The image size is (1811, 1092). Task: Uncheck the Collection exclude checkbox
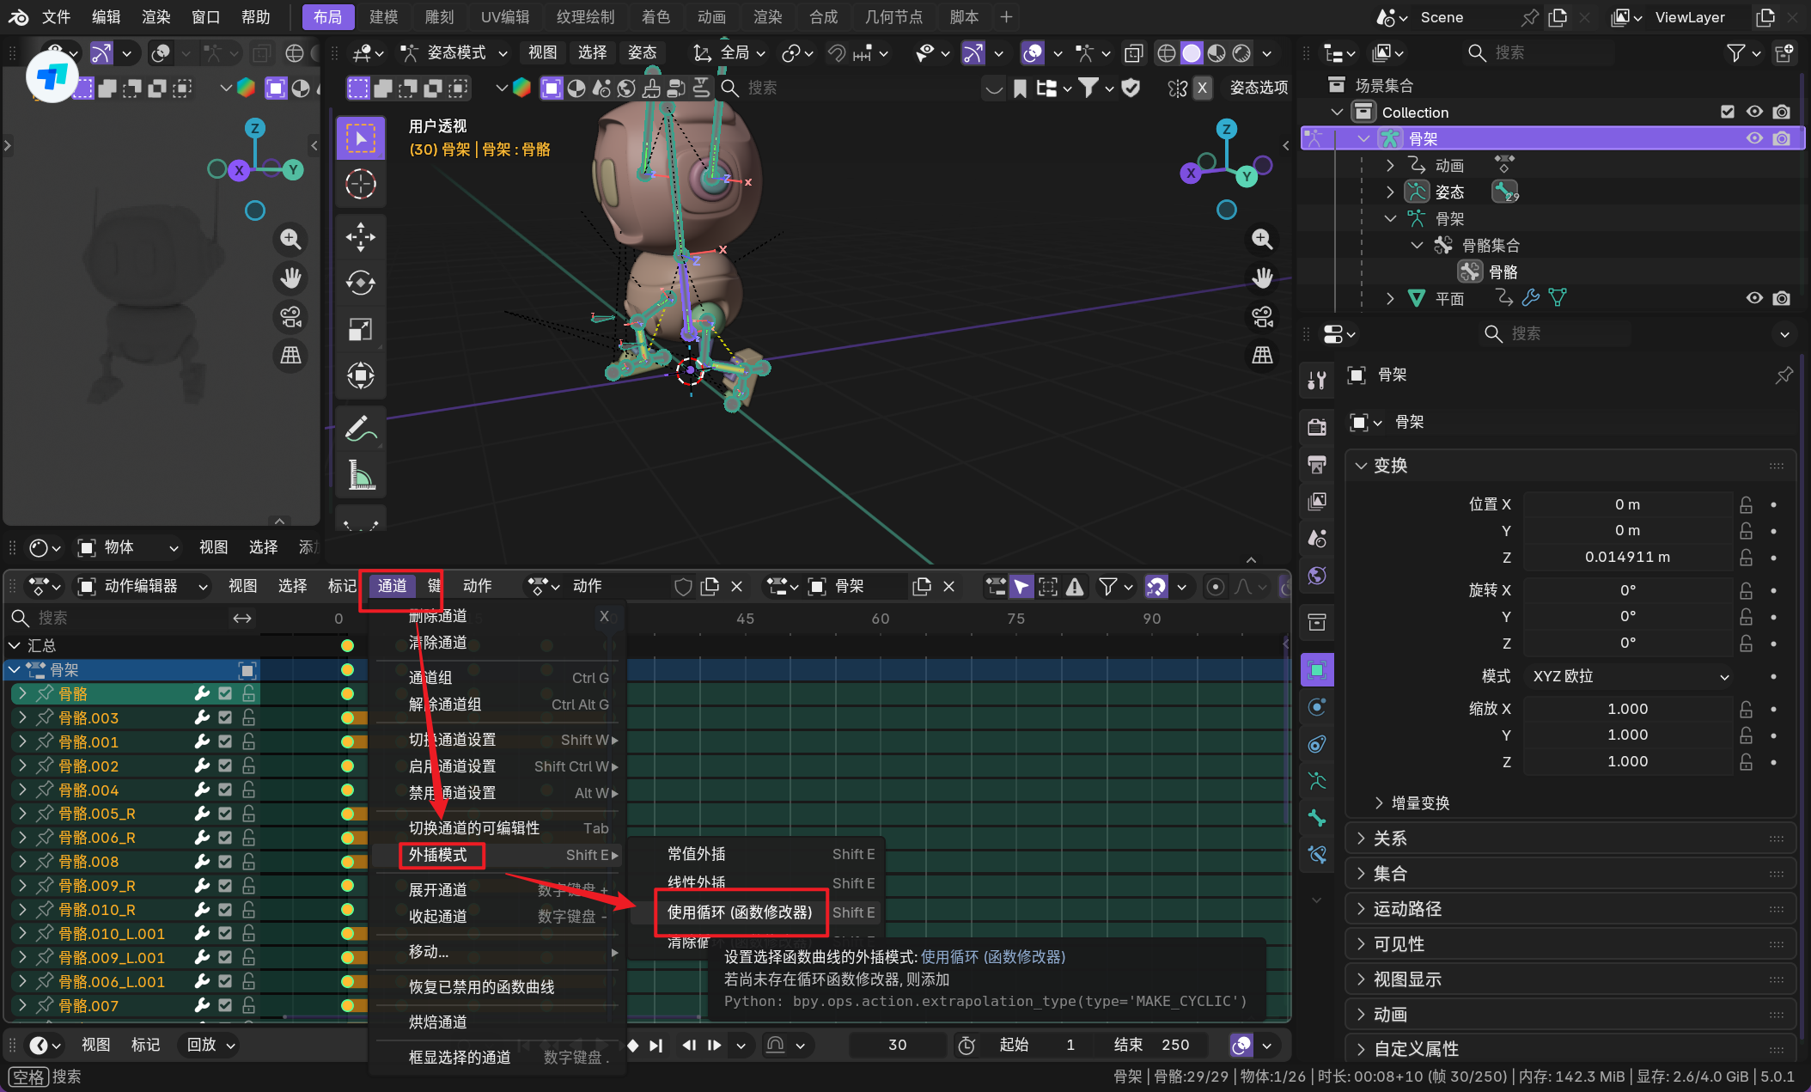pos(1727,112)
